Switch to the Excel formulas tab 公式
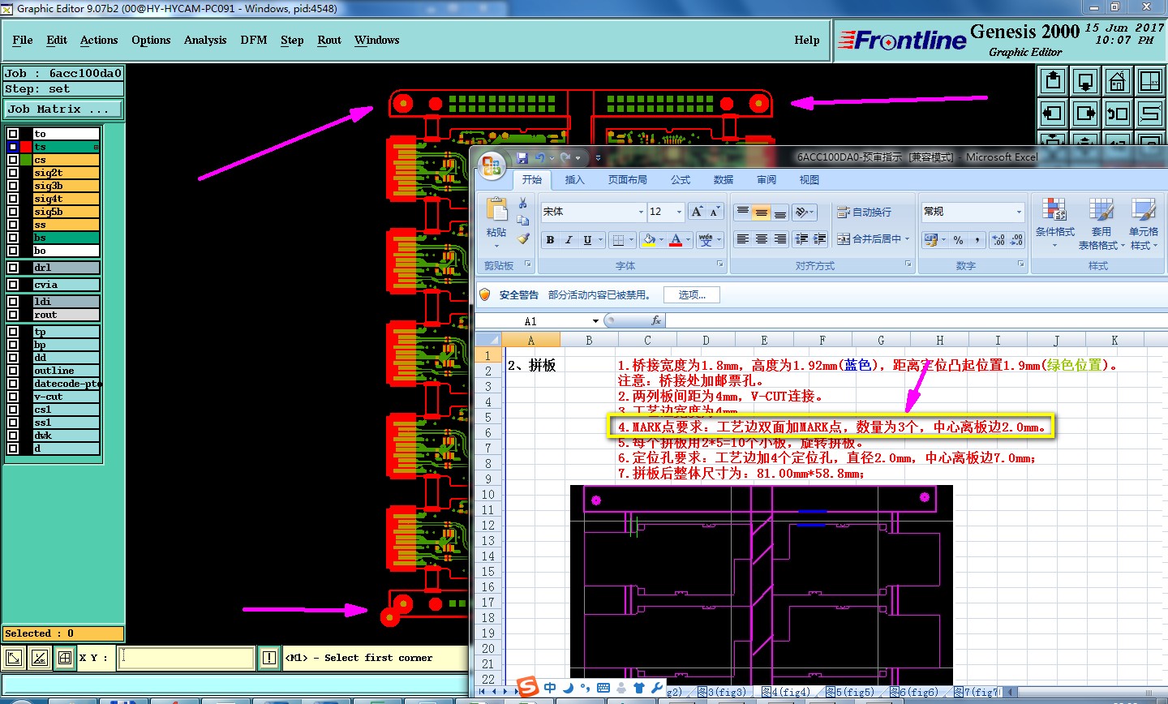 681,180
